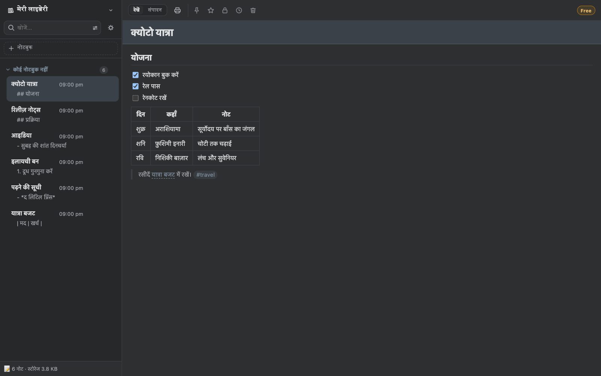Print the note with the printer icon
The width and height of the screenshot is (601, 376).
[177, 11]
